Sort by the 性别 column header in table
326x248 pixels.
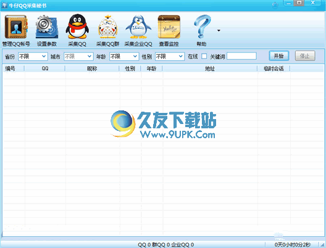tap(130, 68)
